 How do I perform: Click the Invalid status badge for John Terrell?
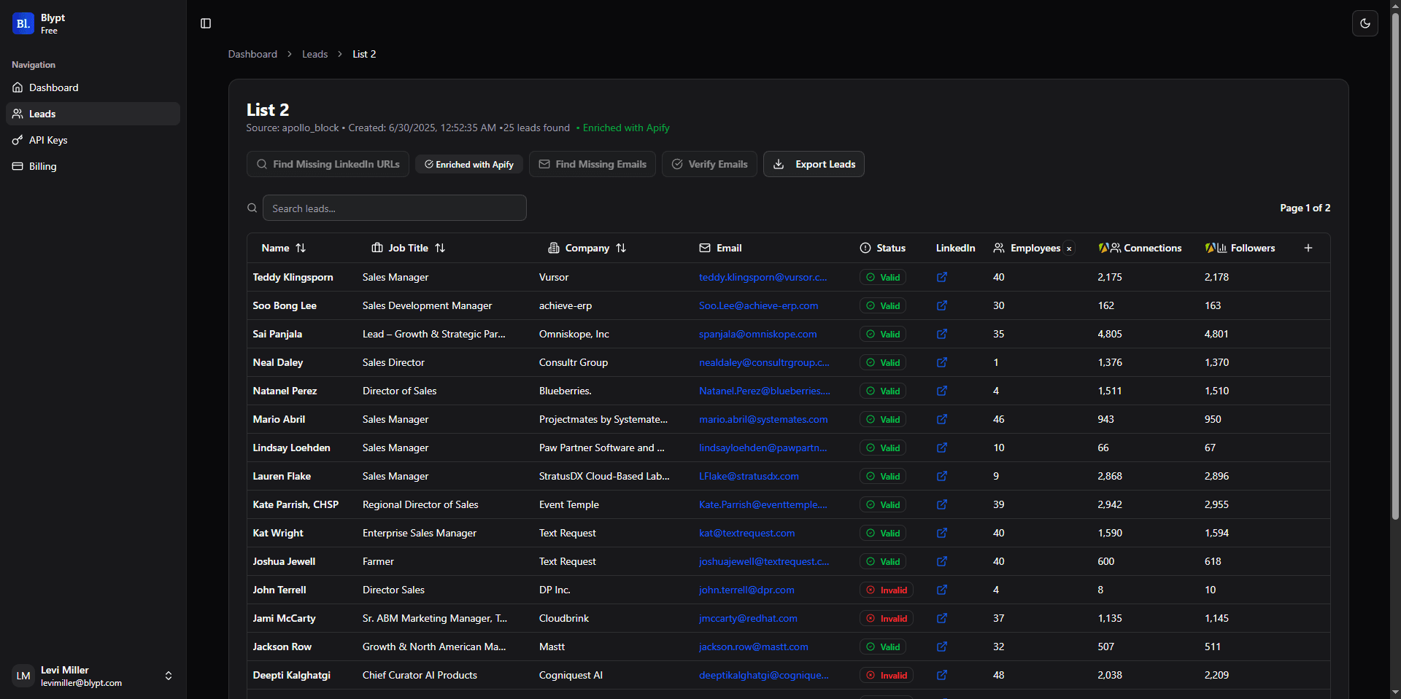click(x=886, y=590)
